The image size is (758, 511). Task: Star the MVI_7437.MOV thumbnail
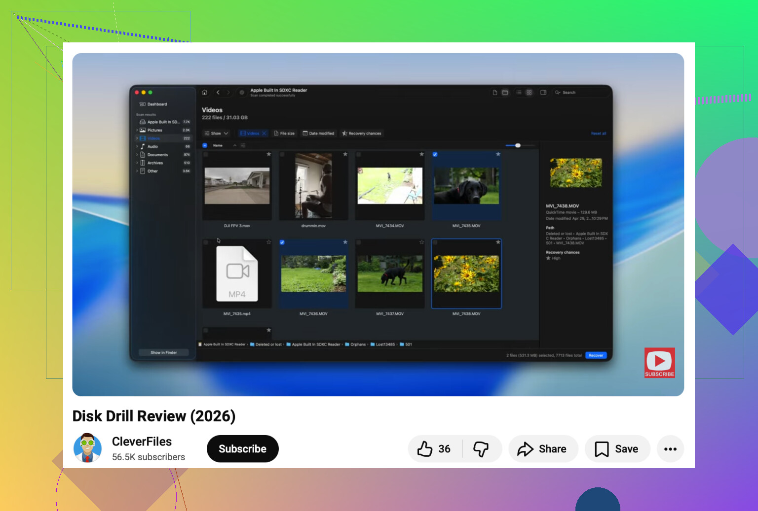(421, 242)
